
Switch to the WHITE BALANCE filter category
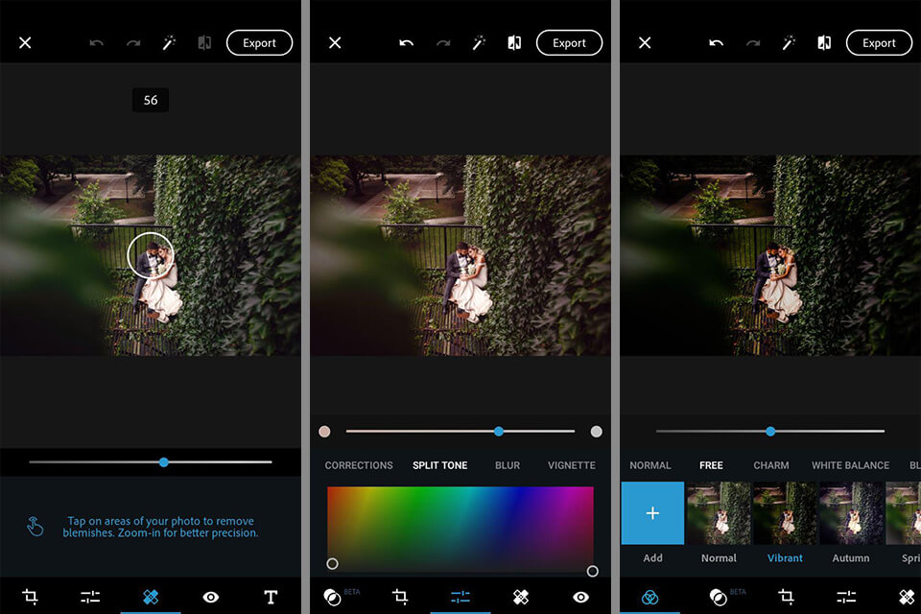click(850, 465)
